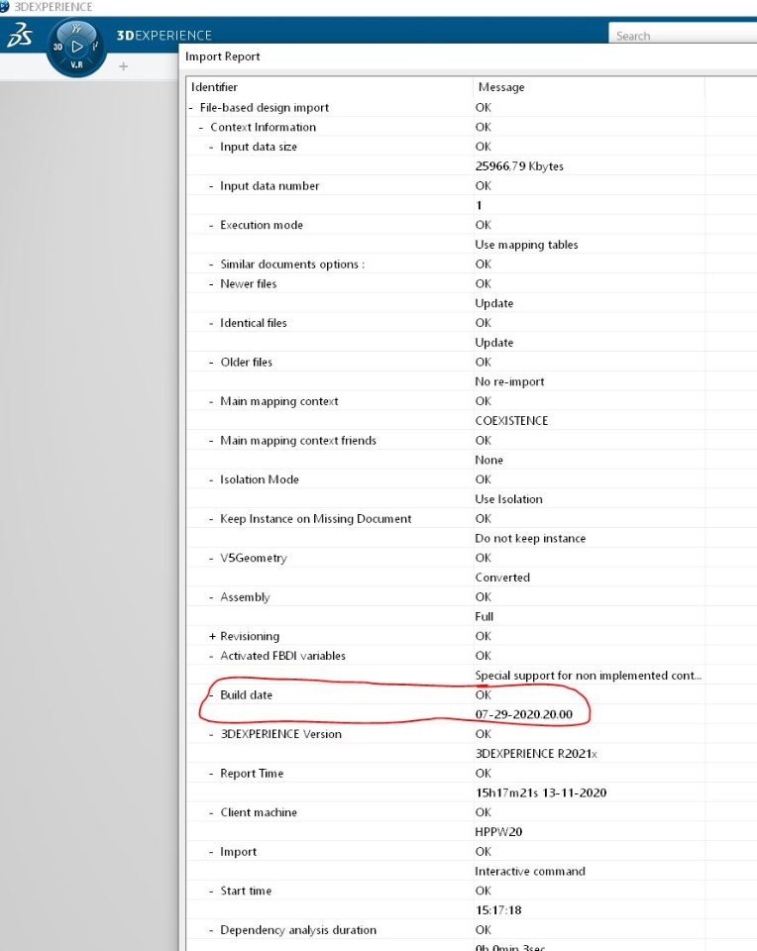The height and width of the screenshot is (951, 757).
Task: Click the 15h17m21s 13-11-2020 value
Action: coord(540,792)
